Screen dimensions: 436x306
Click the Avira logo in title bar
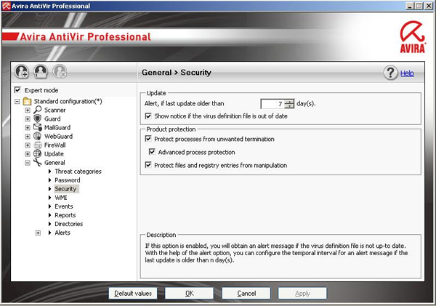(x=6, y=6)
